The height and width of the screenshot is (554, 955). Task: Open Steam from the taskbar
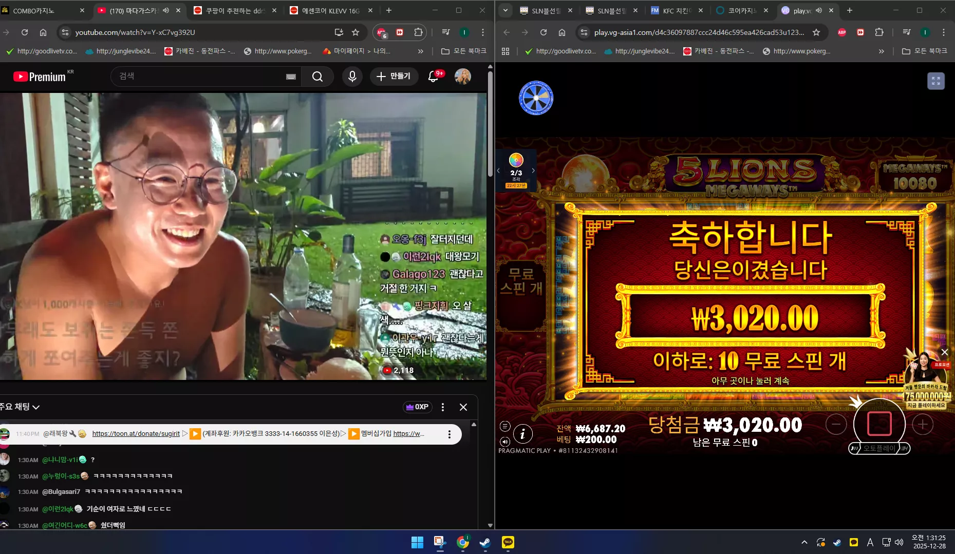click(485, 542)
